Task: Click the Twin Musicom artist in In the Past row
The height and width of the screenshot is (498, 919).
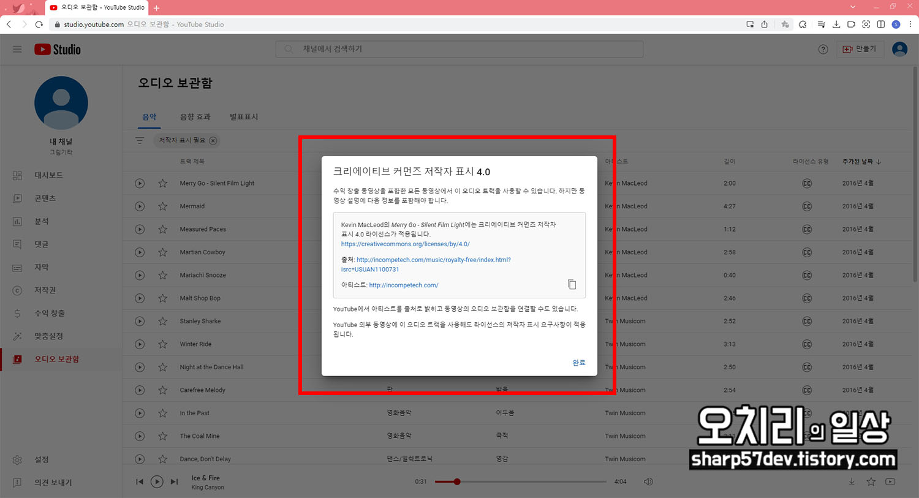Action: (625, 413)
